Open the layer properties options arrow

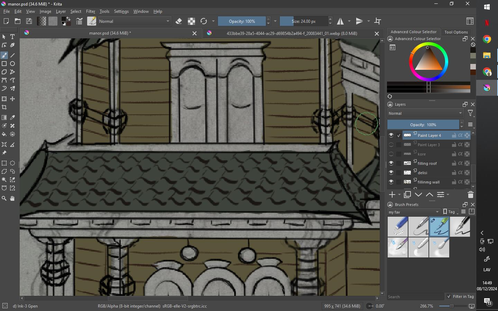click(x=448, y=195)
